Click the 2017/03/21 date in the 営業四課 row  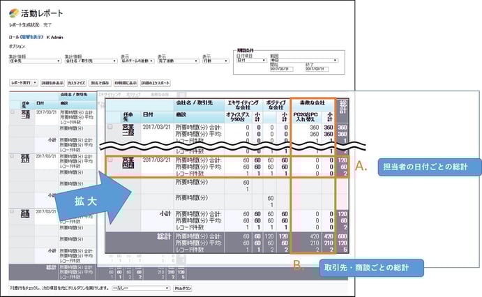pyautogui.click(x=156, y=160)
